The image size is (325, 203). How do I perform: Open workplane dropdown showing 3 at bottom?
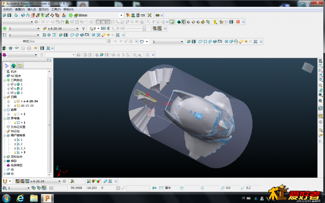(19, 188)
